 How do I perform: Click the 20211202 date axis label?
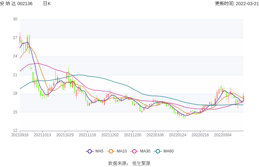pyautogui.click(x=110, y=135)
